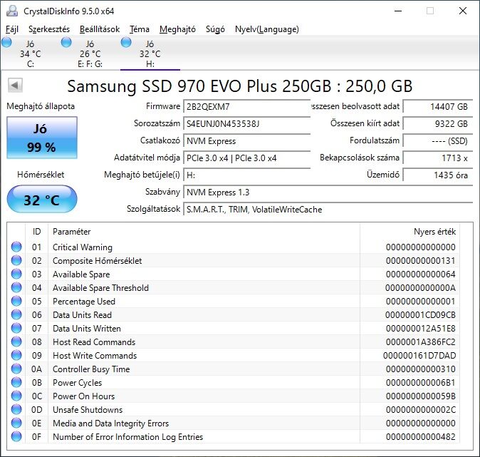Click status orb for Host Read Commands

(16, 342)
